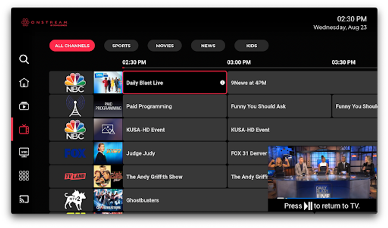
Task: Click info icon on Daily Blast Live
Action: point(222,83)
